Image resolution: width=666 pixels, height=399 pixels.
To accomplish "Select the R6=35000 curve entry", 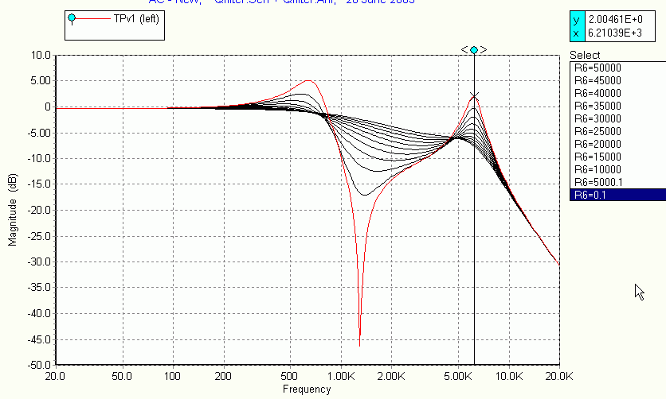I will (618, 106).
